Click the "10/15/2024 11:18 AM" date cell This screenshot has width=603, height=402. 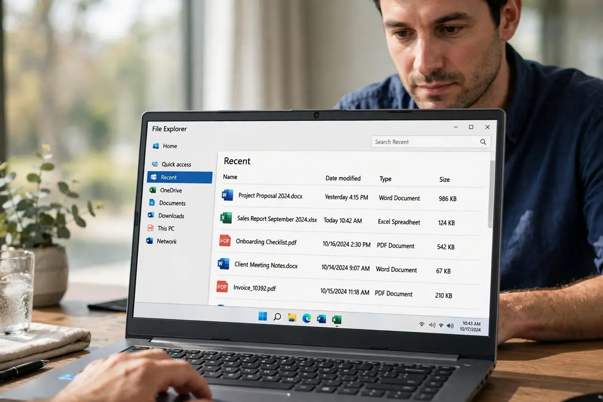(345, 291)
